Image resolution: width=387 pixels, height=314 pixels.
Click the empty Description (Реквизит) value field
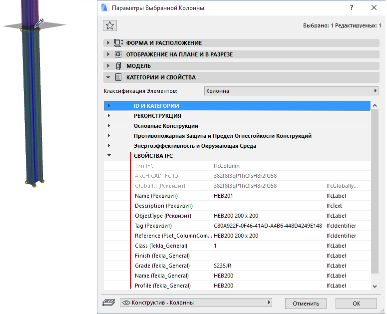pos(269,206)
